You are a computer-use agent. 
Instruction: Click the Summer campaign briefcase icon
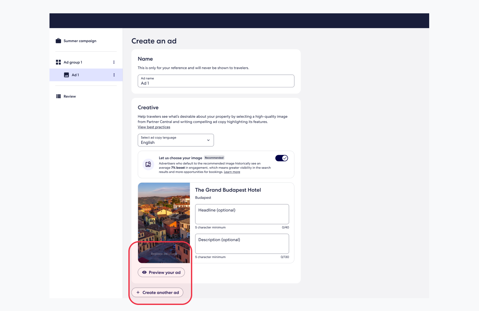tap(58, 41)
